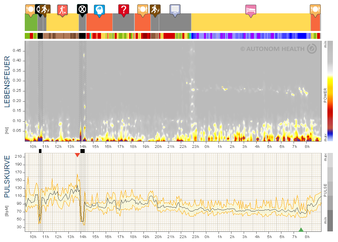Open the blue mental work head icon

(x=99, y=10)
